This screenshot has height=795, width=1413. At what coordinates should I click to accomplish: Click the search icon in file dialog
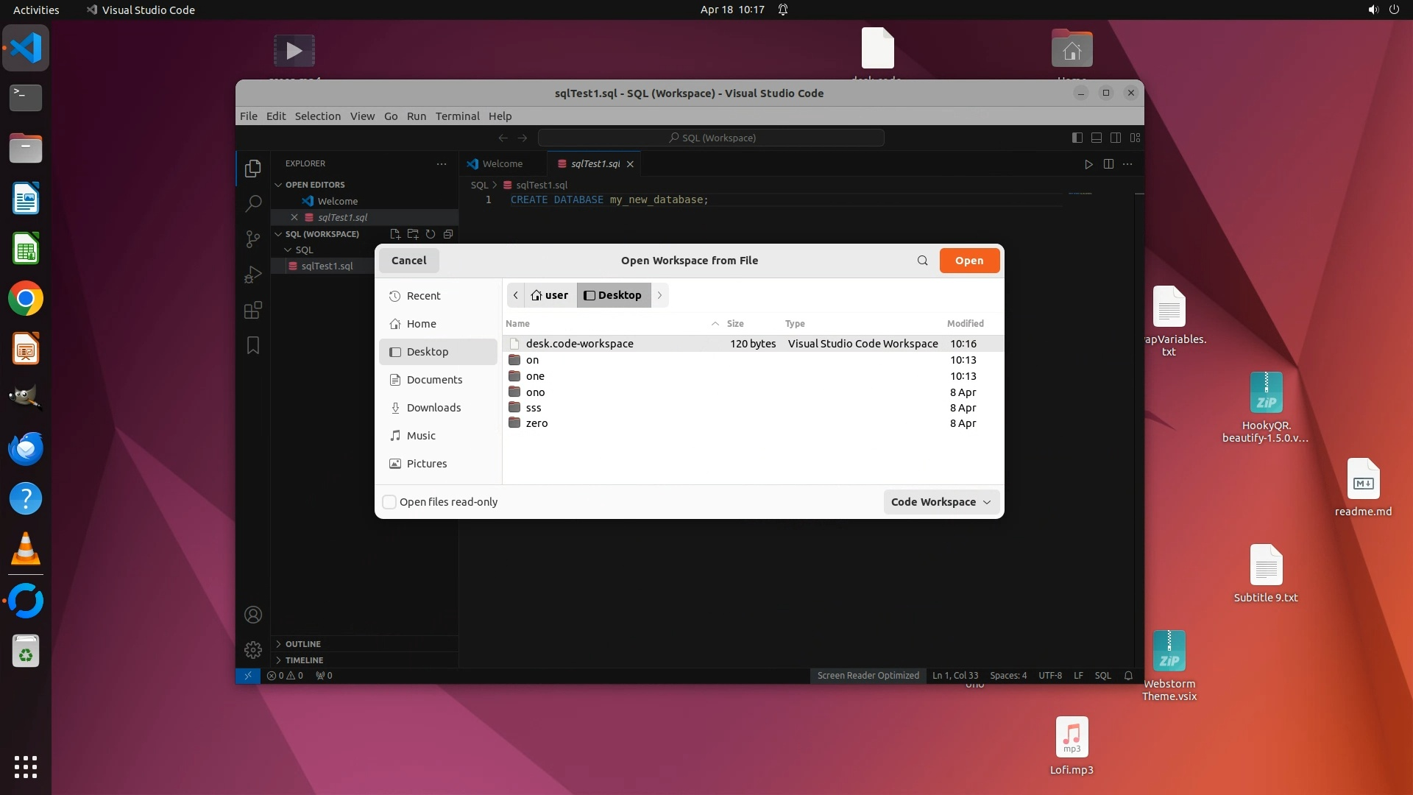(922, 261)
